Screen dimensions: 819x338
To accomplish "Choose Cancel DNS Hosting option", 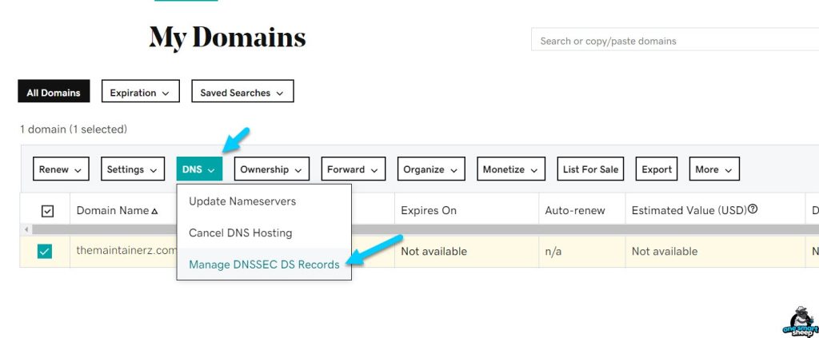I will click(240, 233).
